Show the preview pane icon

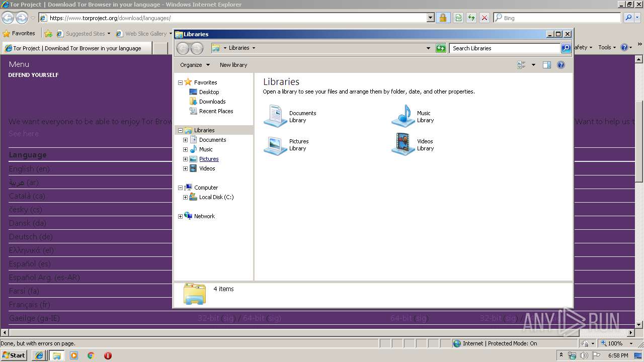(x=547, y=65)
